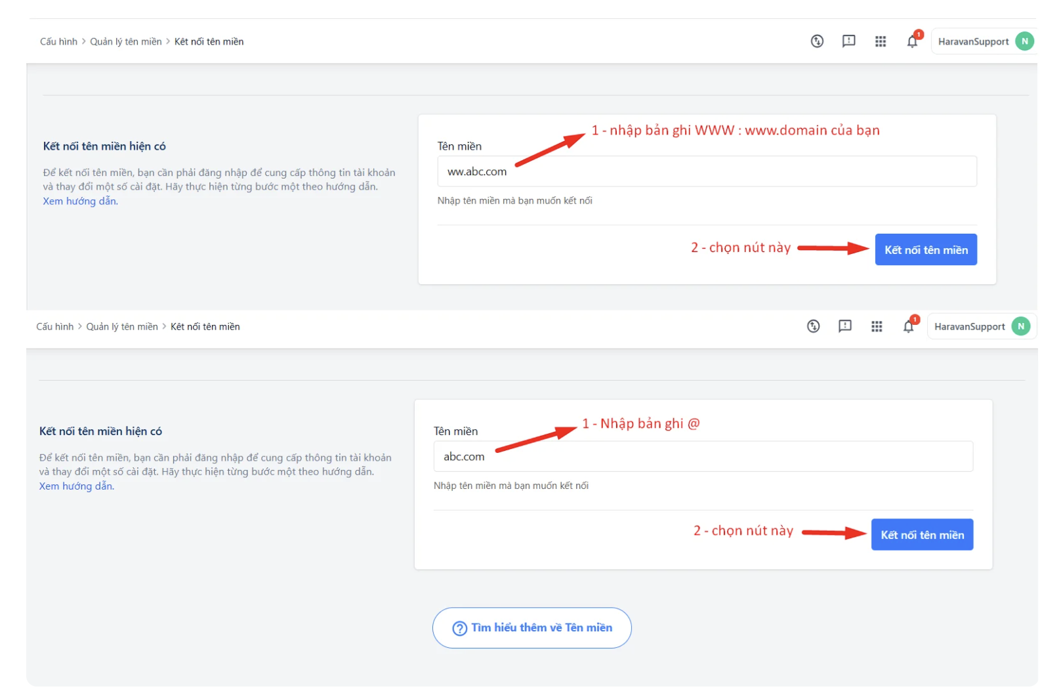Click upper Kết nối tên miền button
Viewport: 1059px width, 699px height.
tap(926, 249)
